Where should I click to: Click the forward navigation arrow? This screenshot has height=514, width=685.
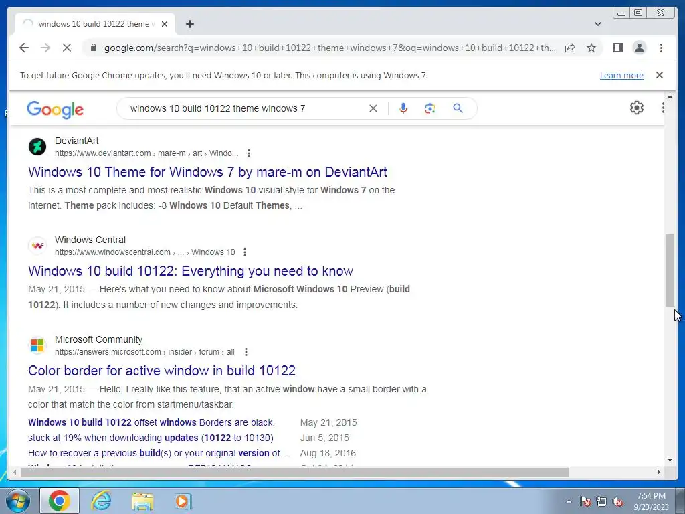point(45,48)
